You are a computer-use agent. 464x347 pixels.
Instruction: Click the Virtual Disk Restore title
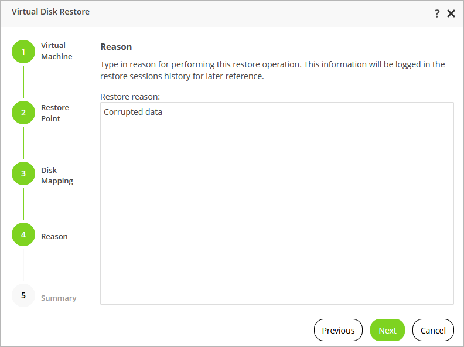coord(50,12)
